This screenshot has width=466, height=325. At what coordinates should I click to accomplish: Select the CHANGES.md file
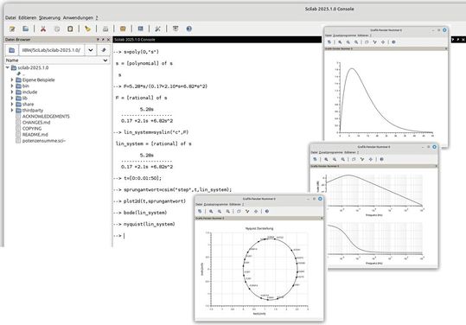(36, 123)
